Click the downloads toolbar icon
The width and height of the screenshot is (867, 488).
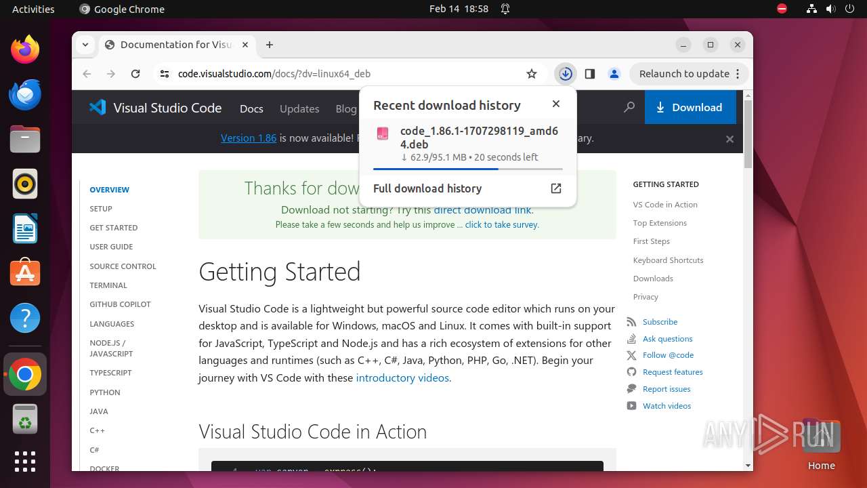pos(566,74)
